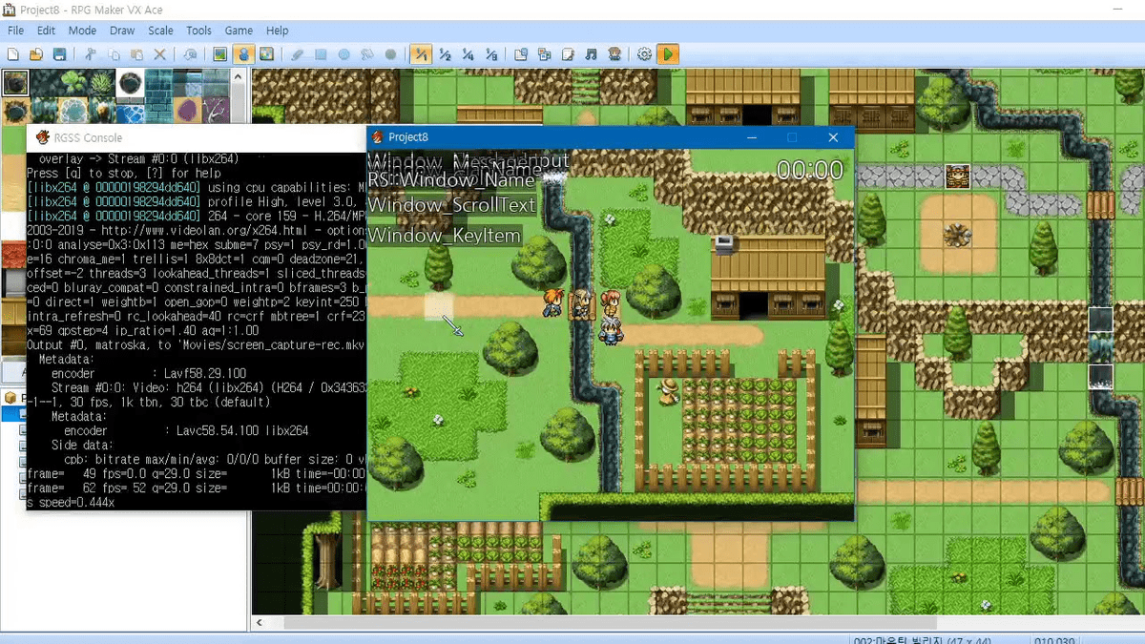Switch to Event editing mode icon
1145x644 pixels.
pyautogui.click(x=243, y=54)
